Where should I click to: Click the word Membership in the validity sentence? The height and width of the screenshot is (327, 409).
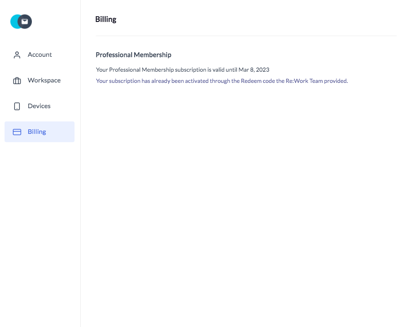(158, 70)
